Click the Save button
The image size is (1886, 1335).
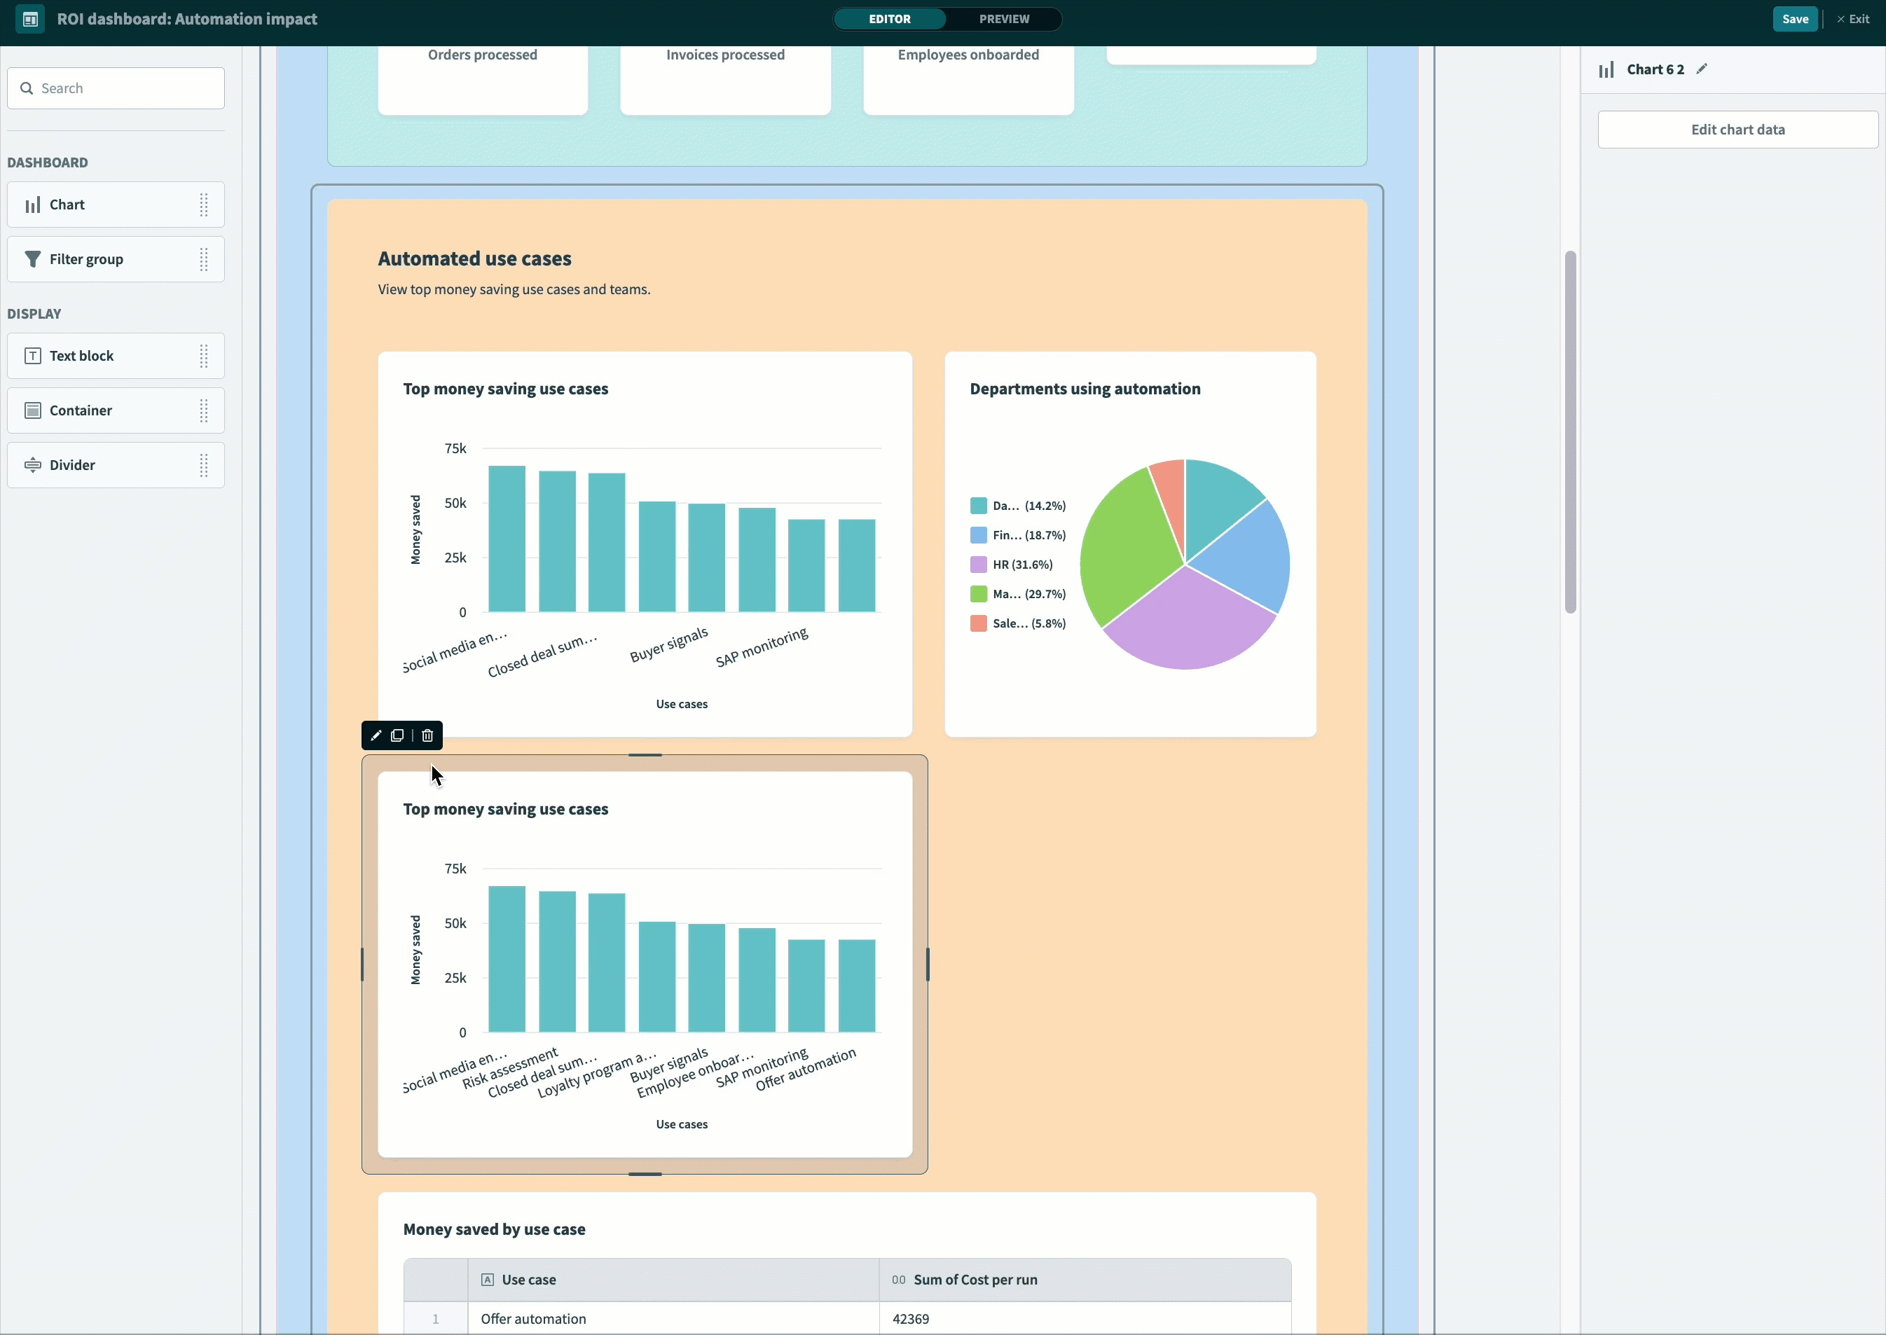pos(1795,19)
